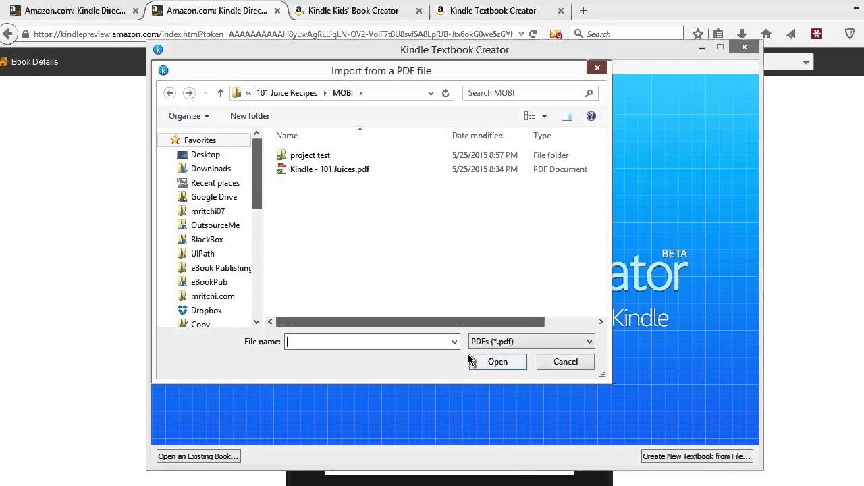
Task: Select the second Amazon.com Kindle Direct tab
Action: pos(216,11)
